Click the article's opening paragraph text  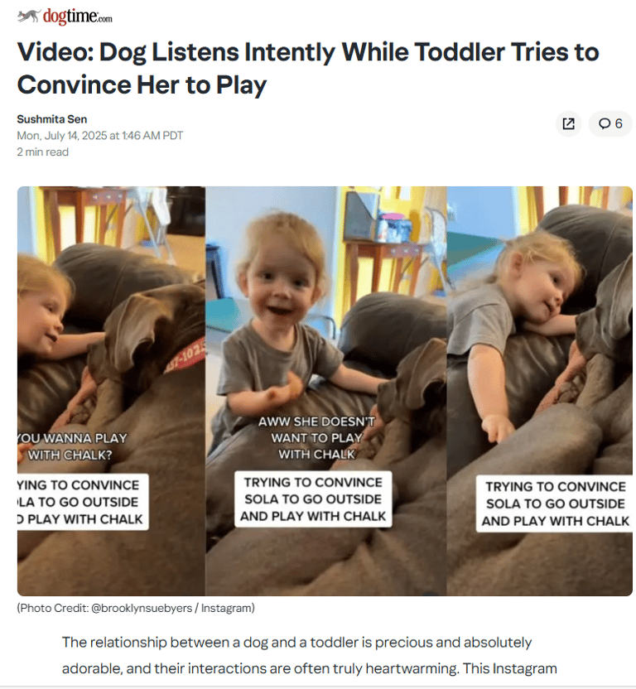pyautogui.click(x=309, y=655)
